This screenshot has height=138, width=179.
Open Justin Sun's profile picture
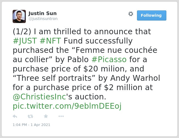(19, 16)
